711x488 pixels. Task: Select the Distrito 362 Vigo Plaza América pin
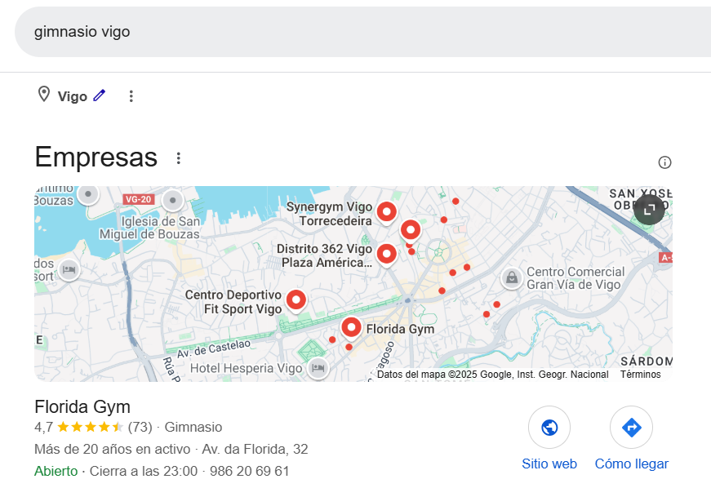(386, 254)
